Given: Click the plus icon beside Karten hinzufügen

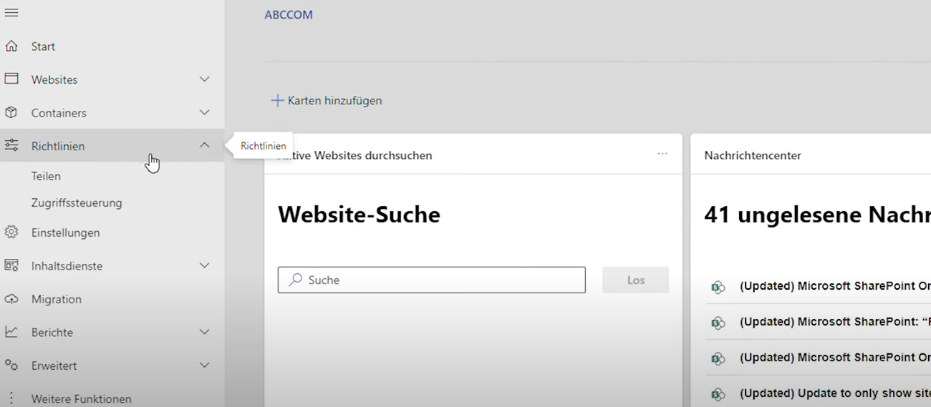Looking at the screenshot, I should pyautogui.click(x=277, y=100).
